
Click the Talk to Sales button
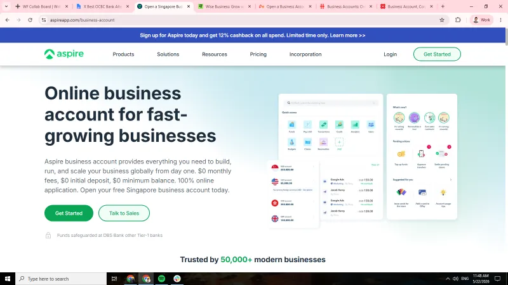pos(124,213)
